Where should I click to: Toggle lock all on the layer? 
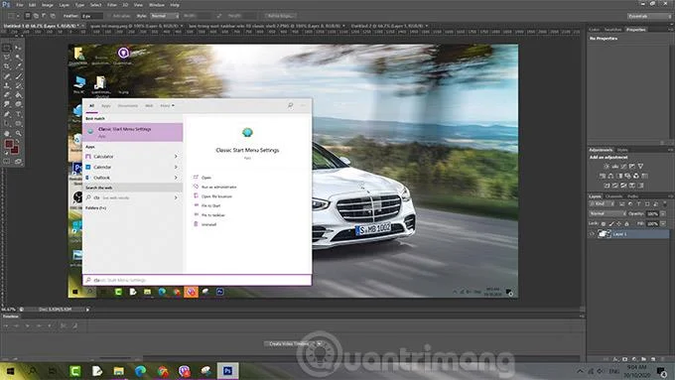626,224
